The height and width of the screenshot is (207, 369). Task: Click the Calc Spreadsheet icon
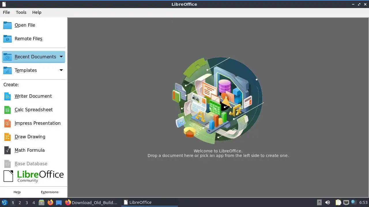pos(7,110)
